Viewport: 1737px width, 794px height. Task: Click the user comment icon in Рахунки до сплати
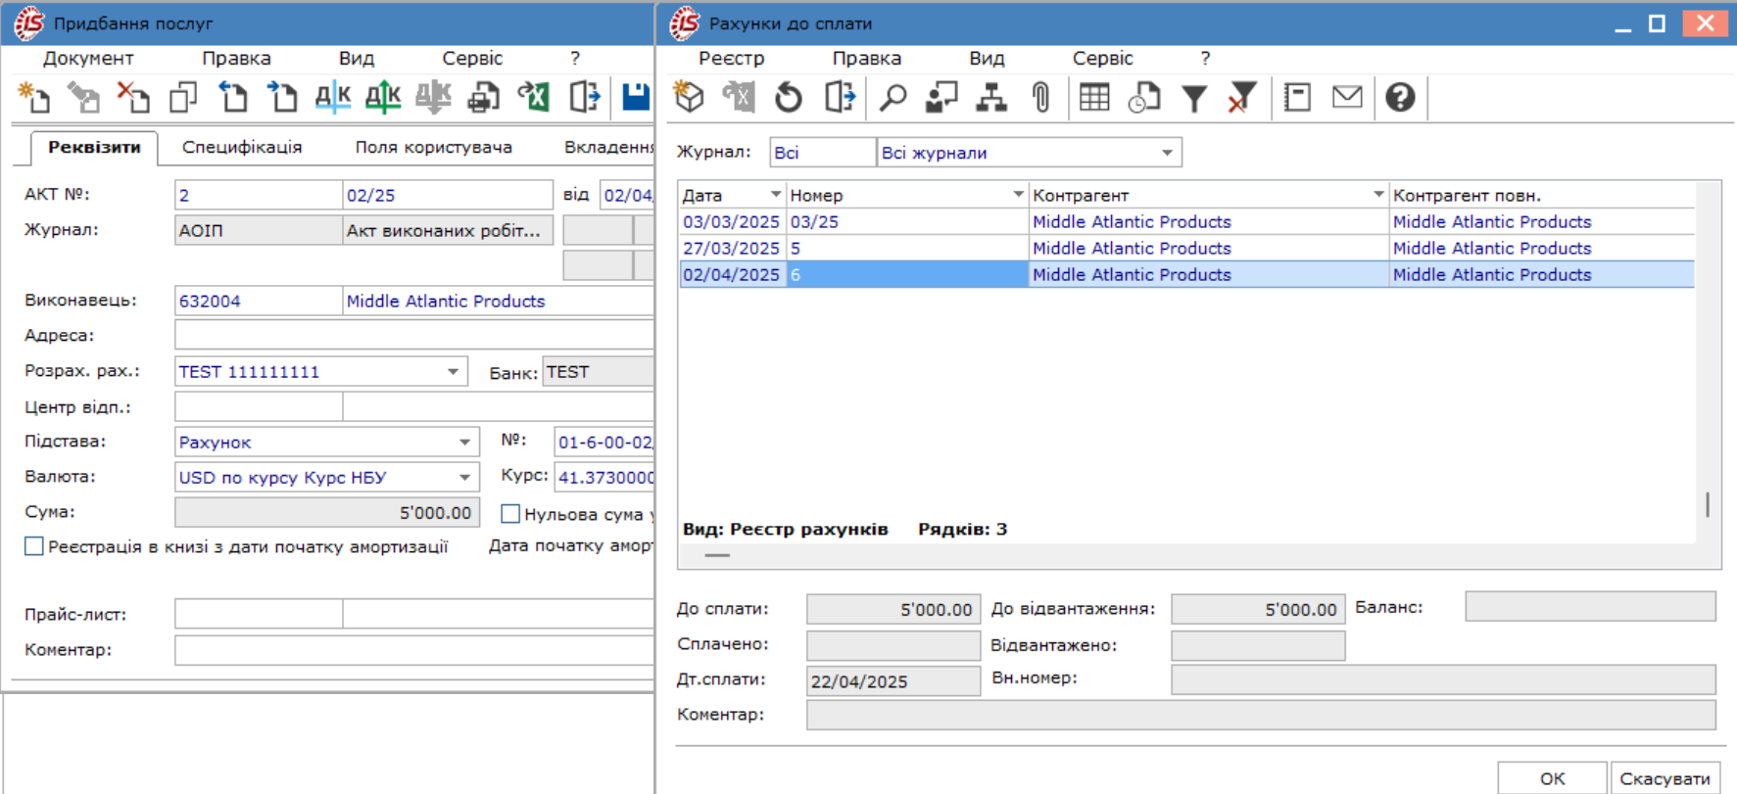[x=941, y=97]
